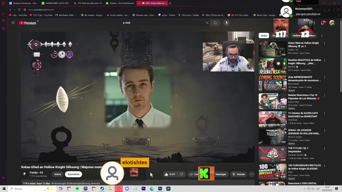The width and height of the screenshot is (342, 192).
Task: Click the Suscribirse button
Action: click(x=73, y=174)
